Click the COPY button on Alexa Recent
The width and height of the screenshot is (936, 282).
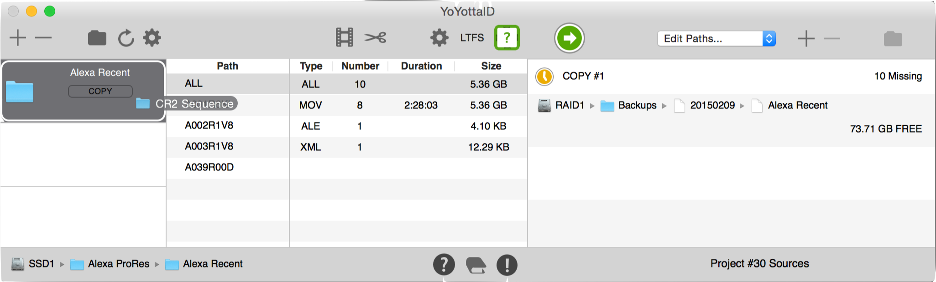pyautogui.click(x=100, y=91)
